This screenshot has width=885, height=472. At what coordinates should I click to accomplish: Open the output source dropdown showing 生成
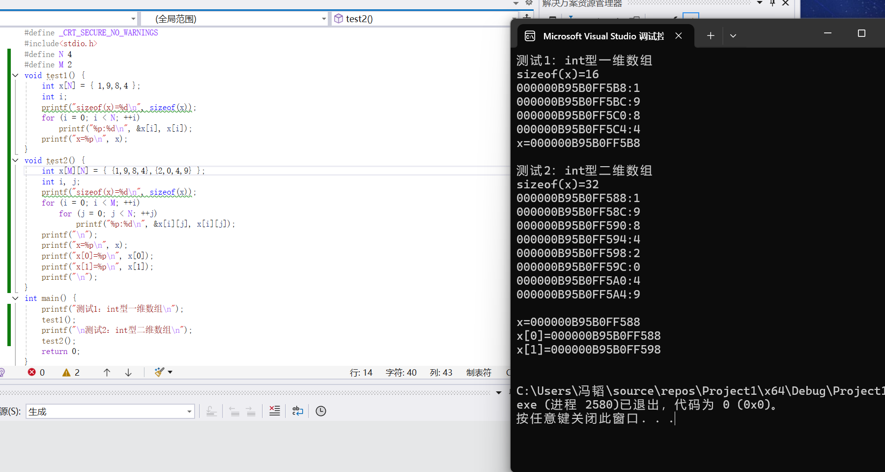pos(110,412)
